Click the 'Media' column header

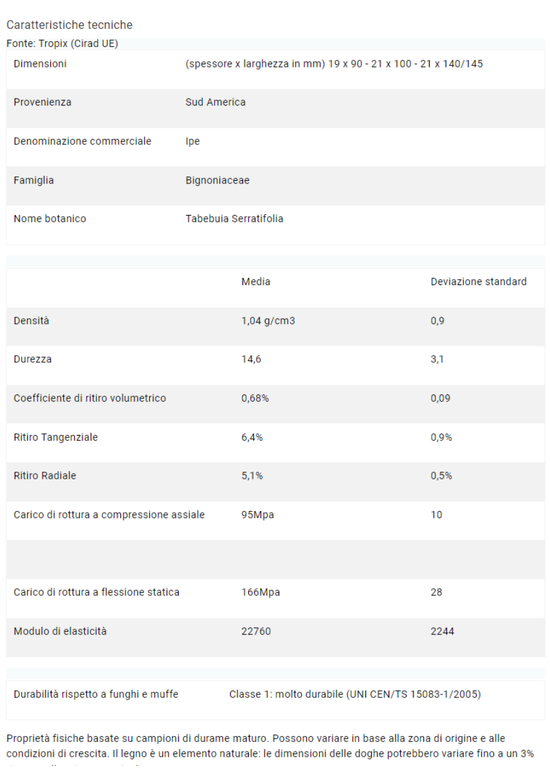255,282
